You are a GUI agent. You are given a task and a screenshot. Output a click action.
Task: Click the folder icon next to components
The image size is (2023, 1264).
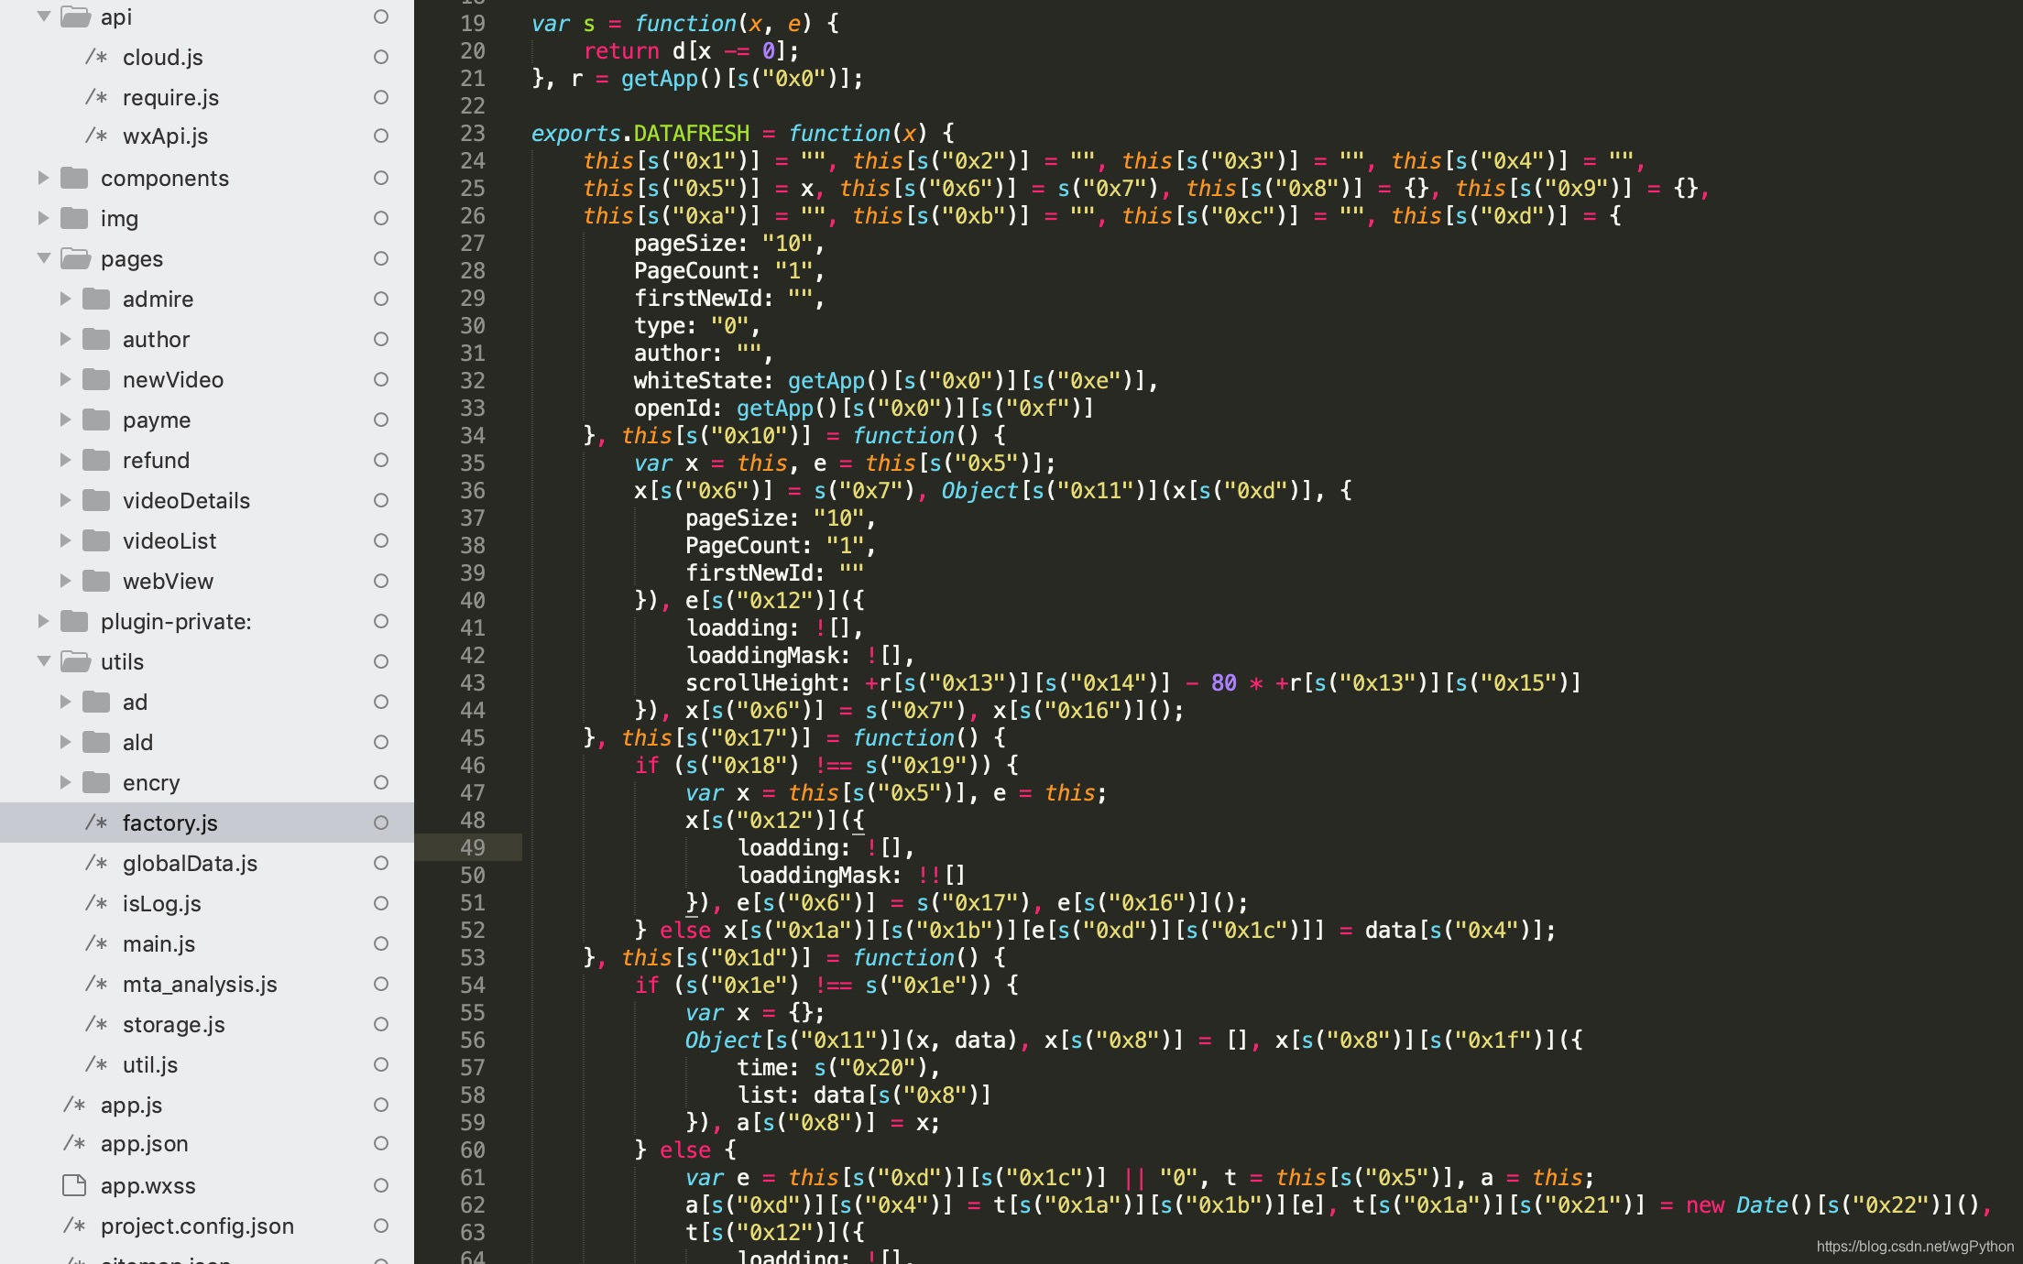point(74,178)
